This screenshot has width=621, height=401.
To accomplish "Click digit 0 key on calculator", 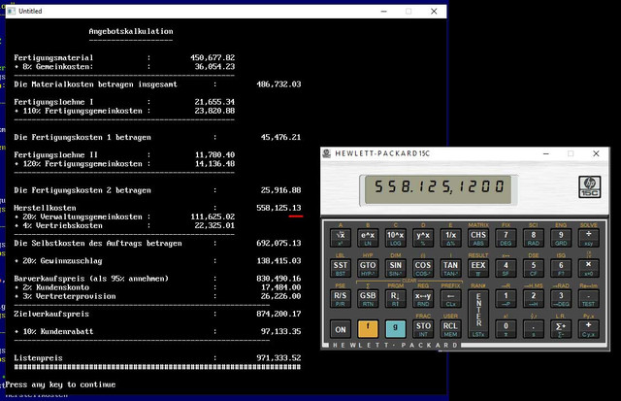I will point(506,329).
